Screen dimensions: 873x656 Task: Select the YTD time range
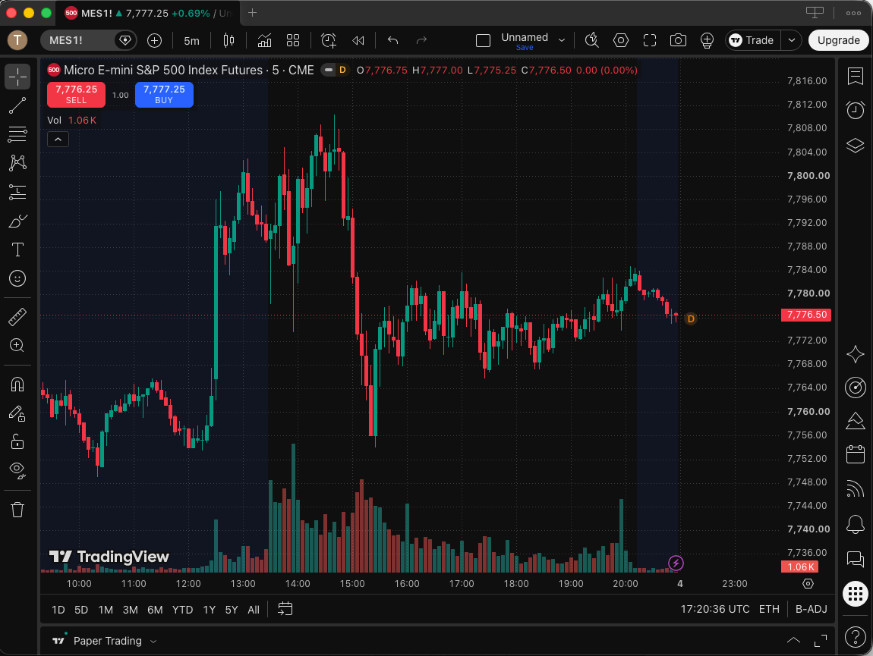183,610
